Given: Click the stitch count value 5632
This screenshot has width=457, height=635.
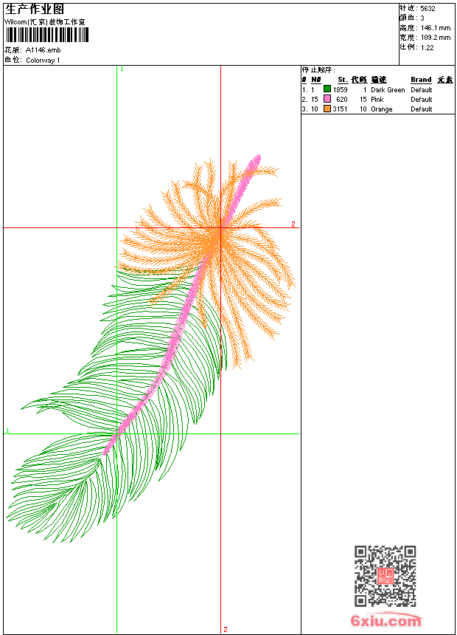Looking at the screenshot, I should [x=428, y=9].
